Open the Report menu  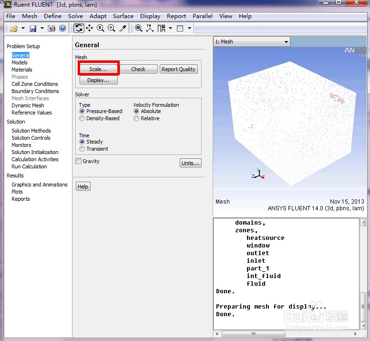pyautogui.click(x=176, y=16)
